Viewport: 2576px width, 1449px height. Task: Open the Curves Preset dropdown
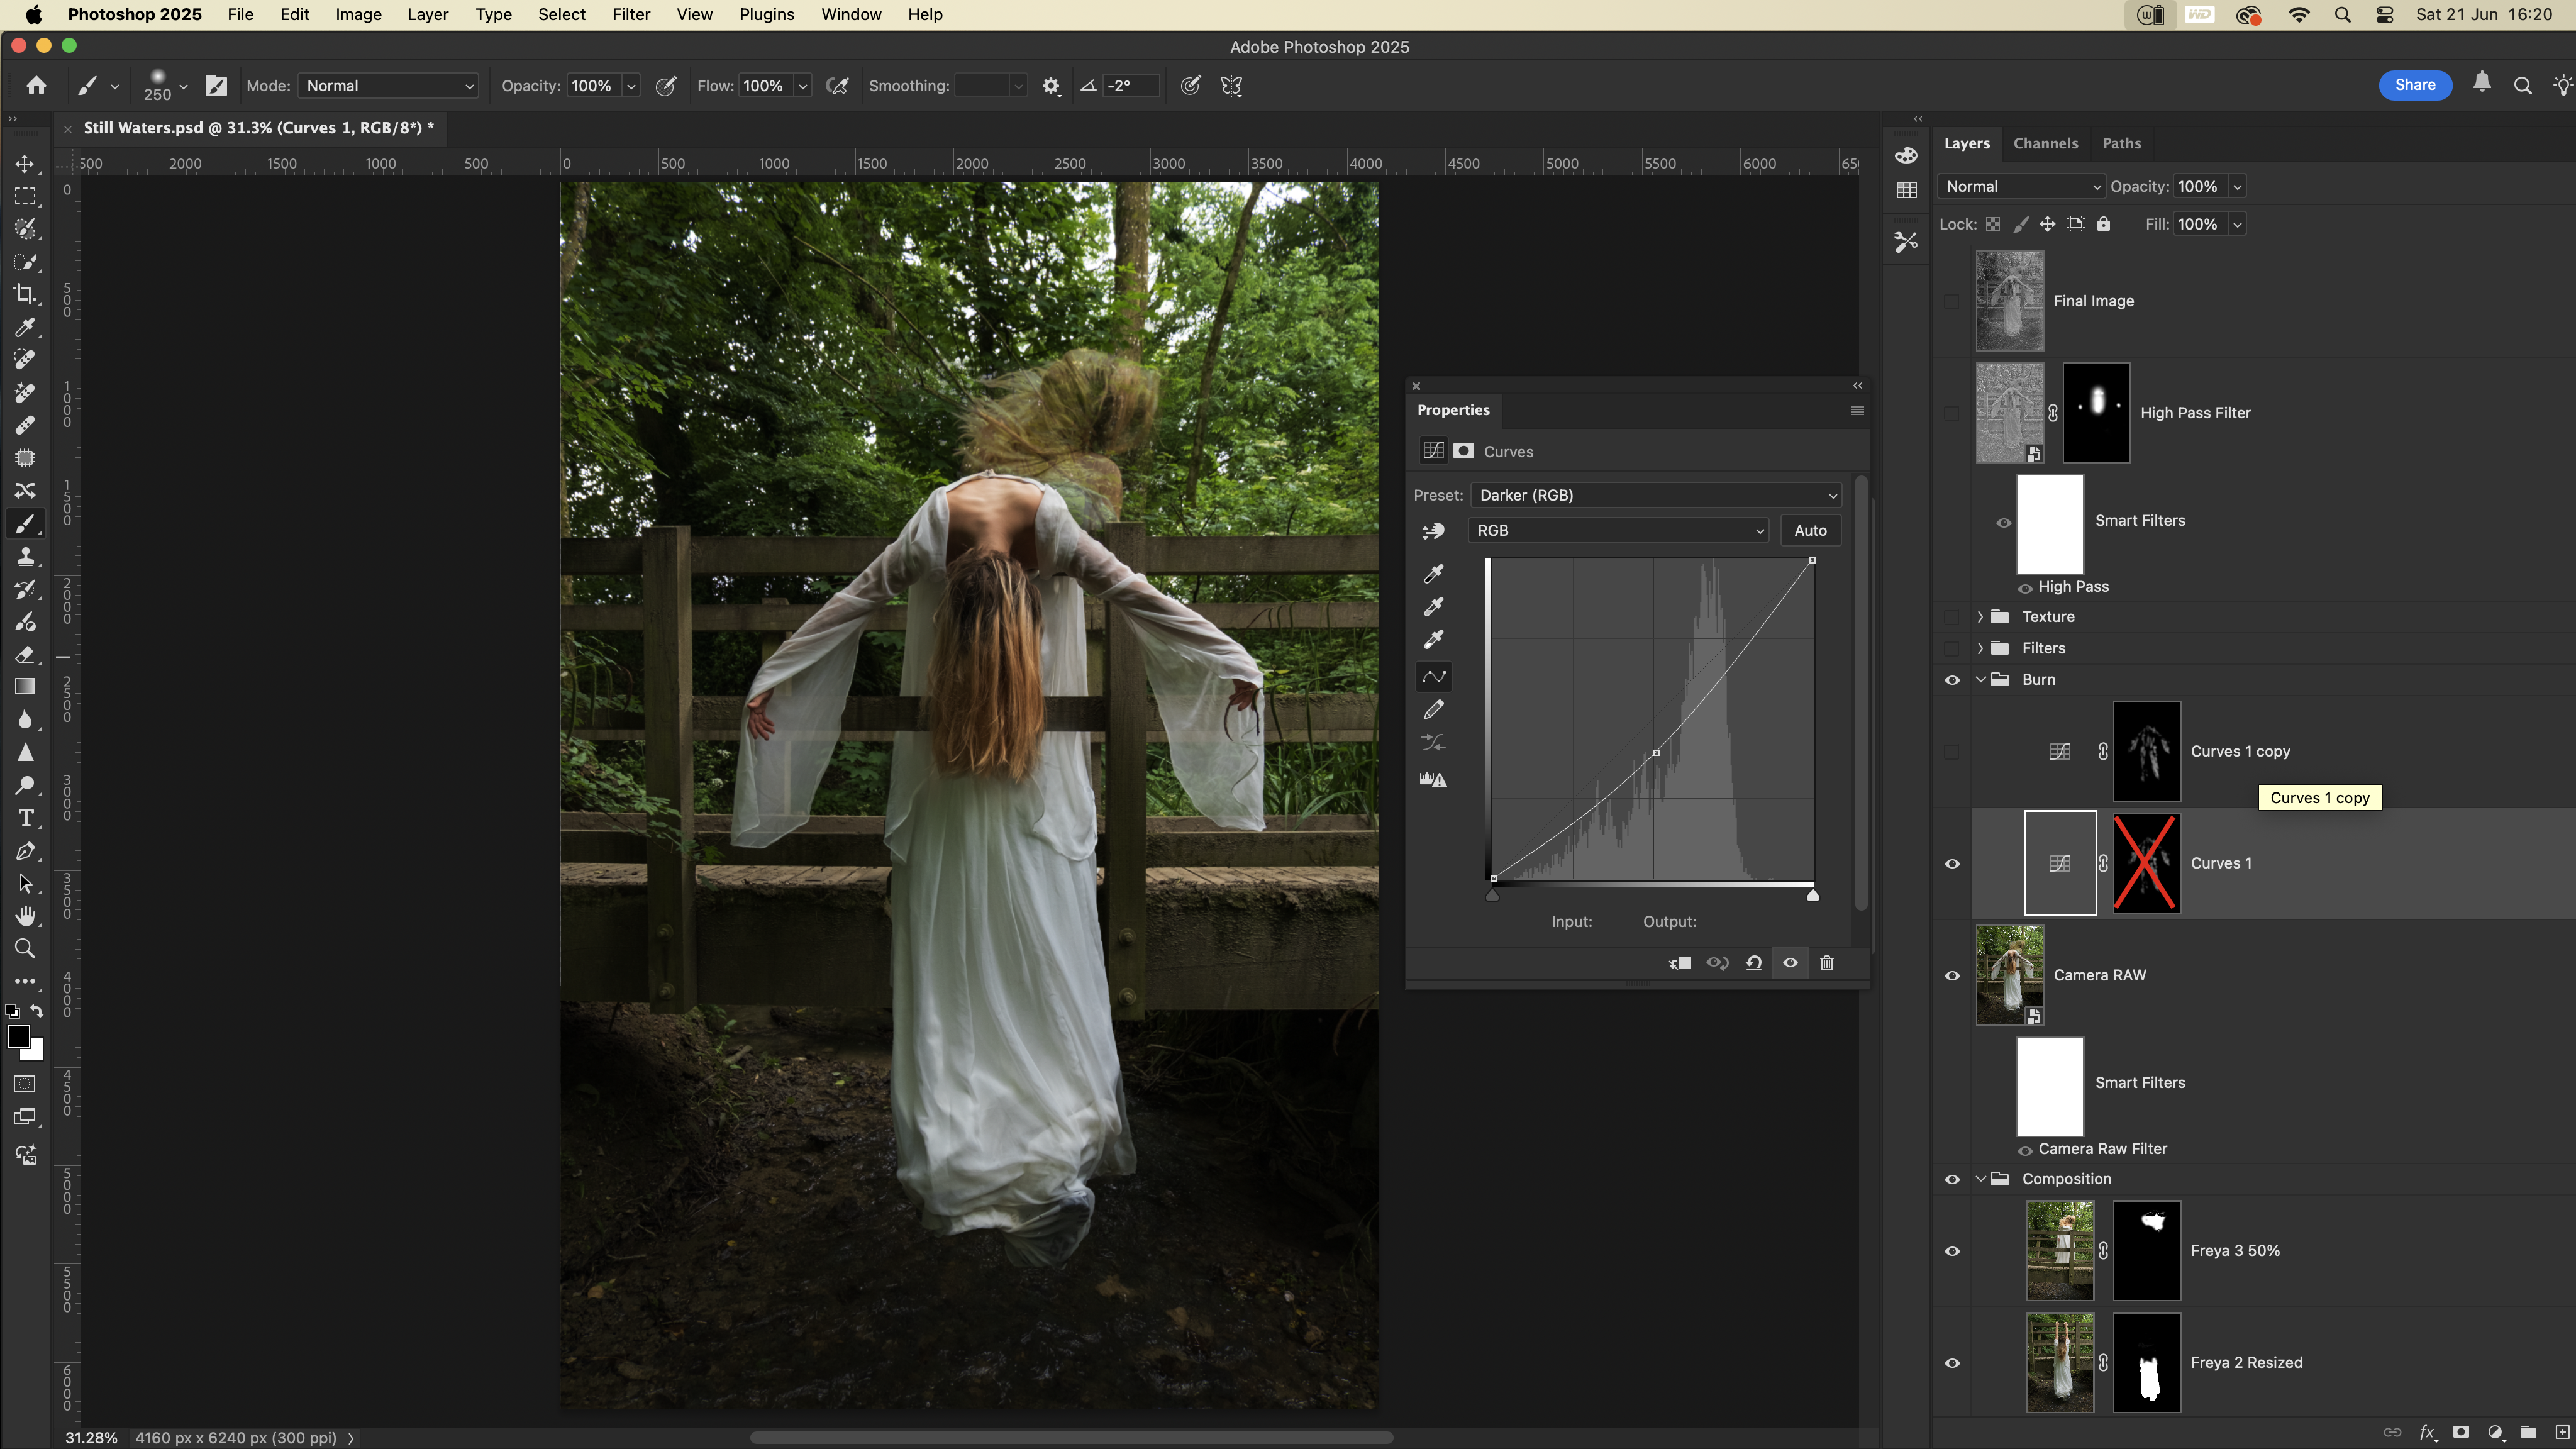click(x=1656, y=495)
